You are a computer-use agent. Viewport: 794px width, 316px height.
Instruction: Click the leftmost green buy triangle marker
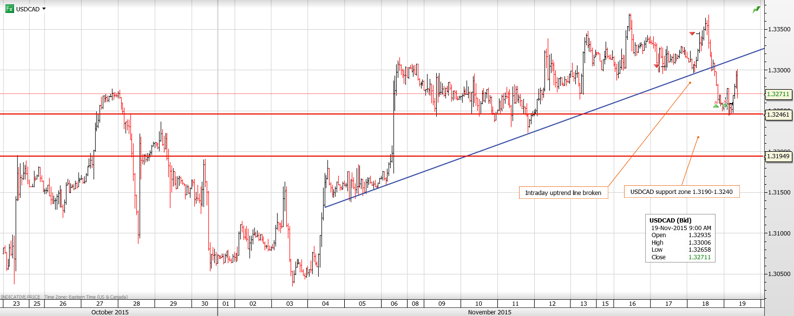716,106
